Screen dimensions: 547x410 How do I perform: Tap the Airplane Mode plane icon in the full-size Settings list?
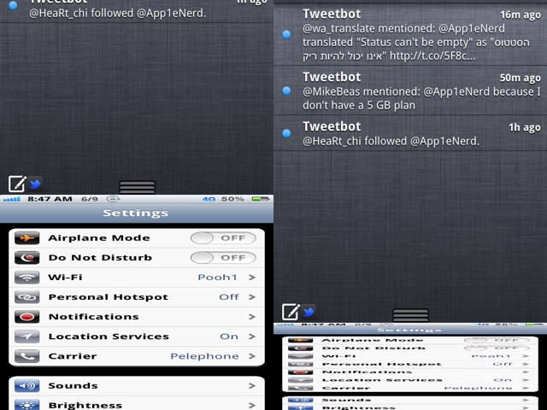pos(26,238)
